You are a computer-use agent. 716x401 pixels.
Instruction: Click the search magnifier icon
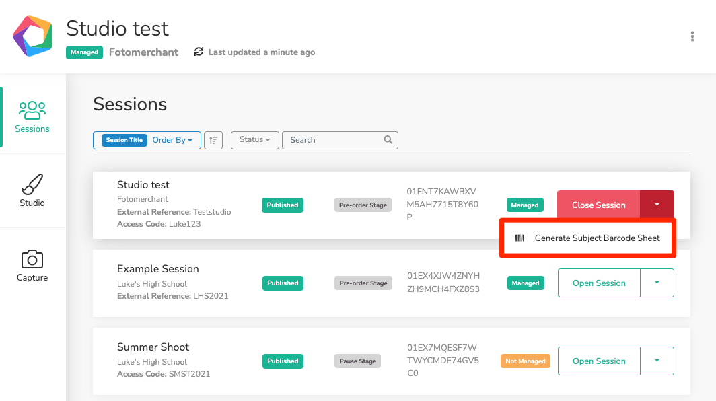tap(388, 140)
